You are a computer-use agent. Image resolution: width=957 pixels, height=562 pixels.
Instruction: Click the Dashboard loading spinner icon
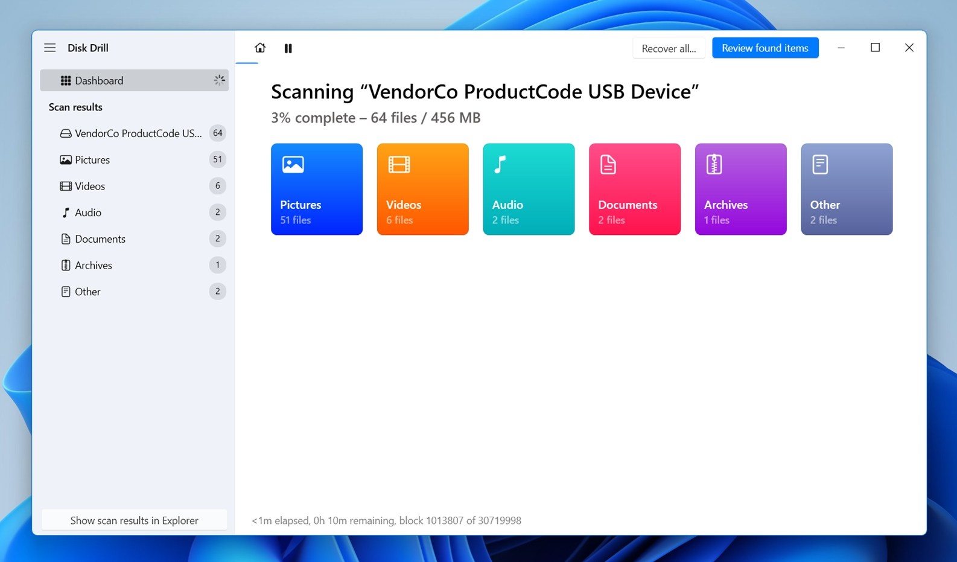219,80
